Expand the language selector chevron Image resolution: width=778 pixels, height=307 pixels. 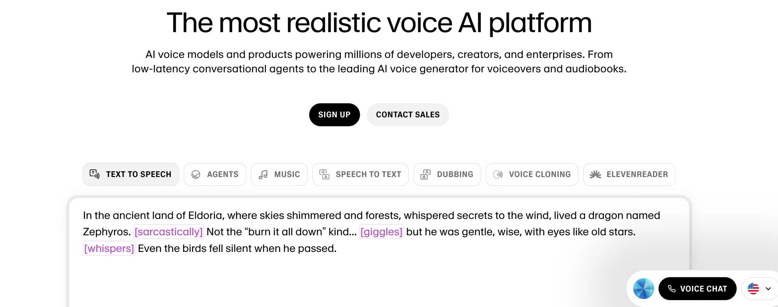(x=768, y=289)
